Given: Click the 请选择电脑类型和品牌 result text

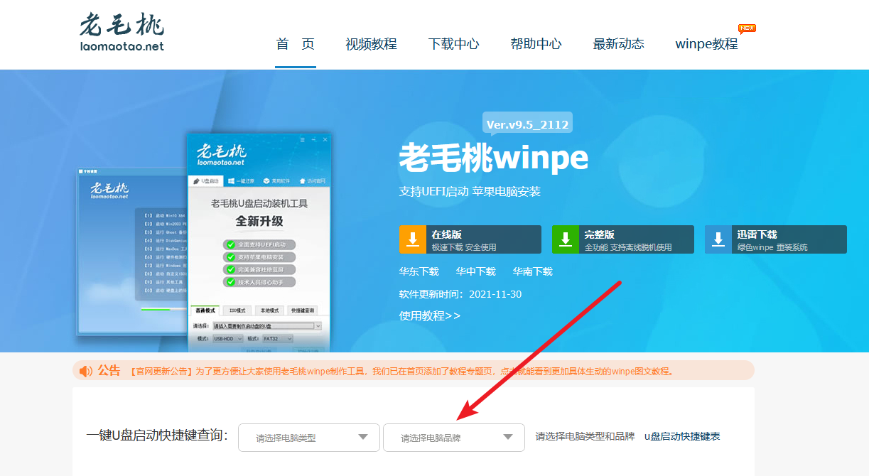Looking at the screenshot, I should (585, 436).
